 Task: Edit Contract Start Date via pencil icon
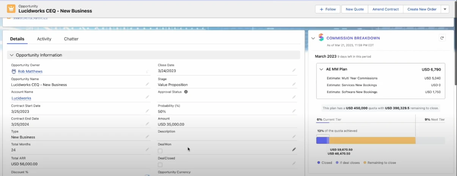pyautogui.click(x=147, y=111)
